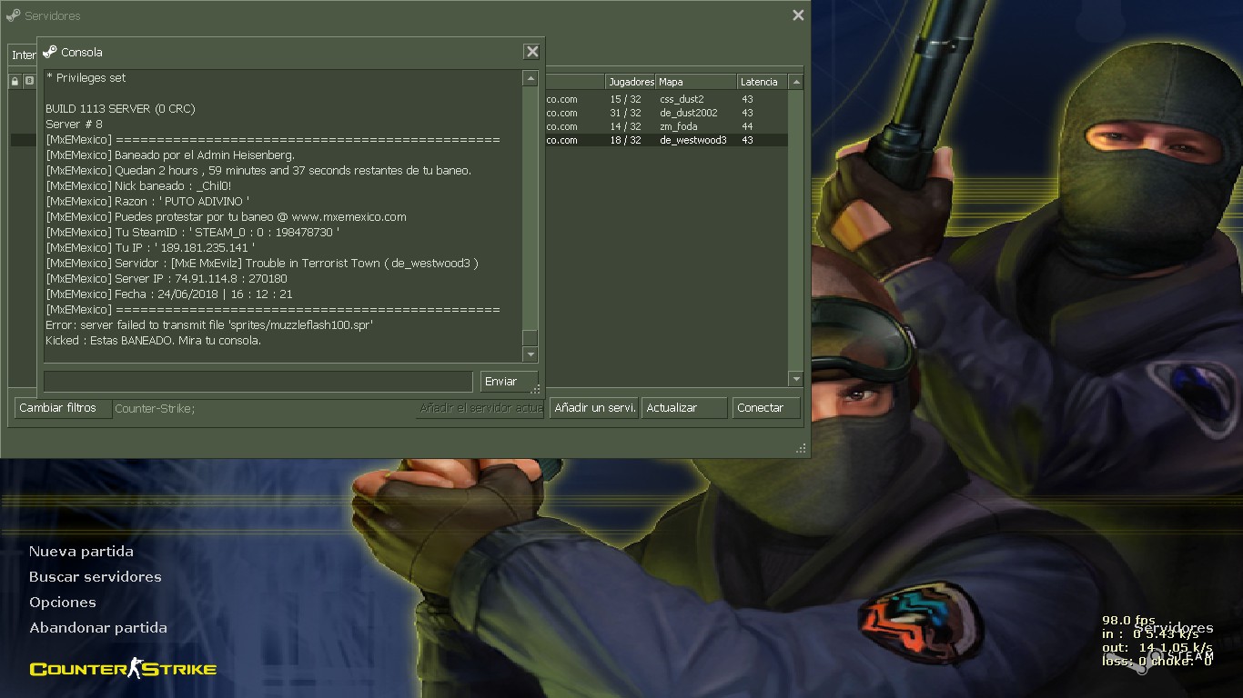Click the 31 / 32 players cell
Viewport: 1243px width, 698px height.
point(625,113)
